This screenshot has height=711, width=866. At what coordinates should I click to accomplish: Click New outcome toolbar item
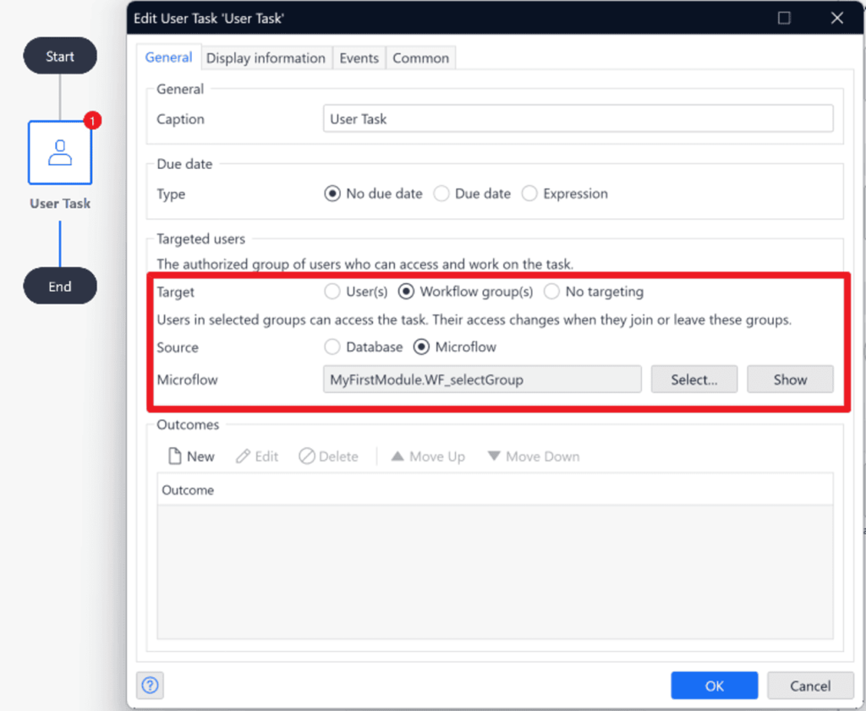point(191,457)
